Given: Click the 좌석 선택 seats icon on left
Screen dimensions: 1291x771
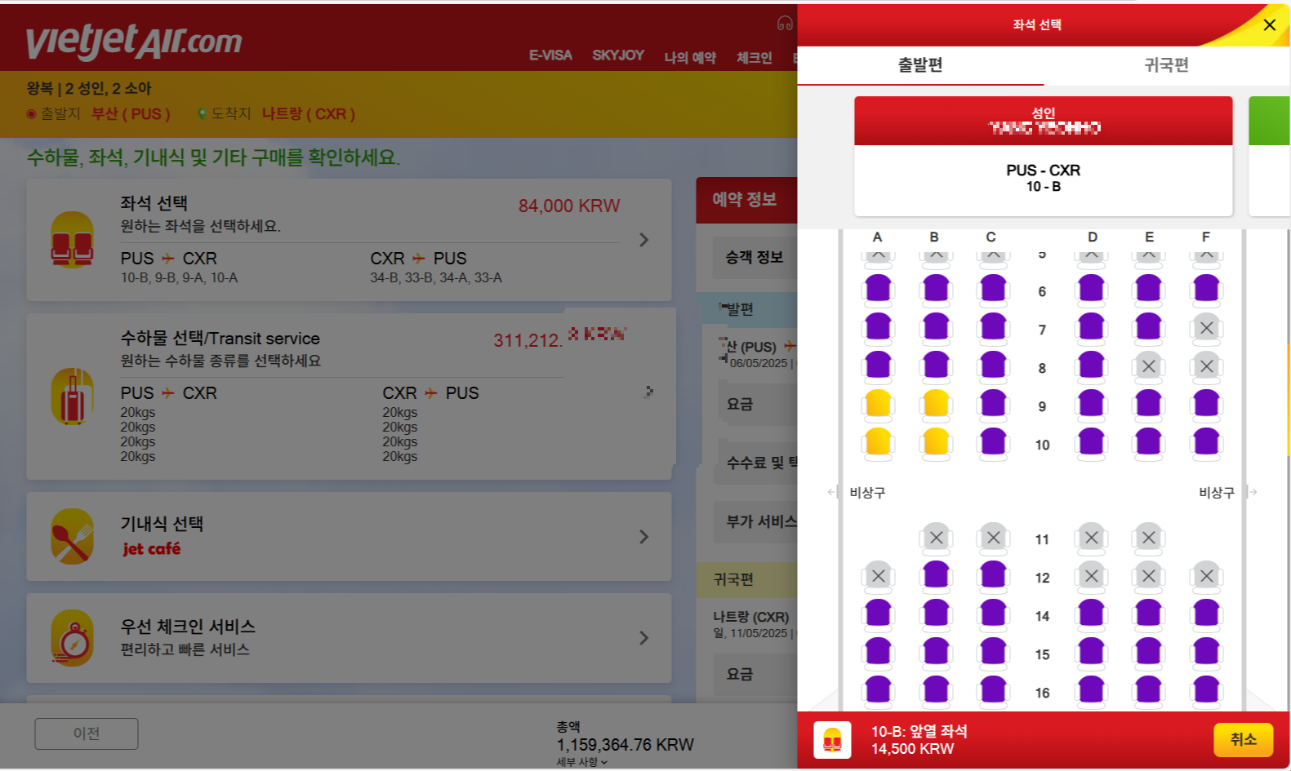Looking at the screenshot, I should (72, 240).
